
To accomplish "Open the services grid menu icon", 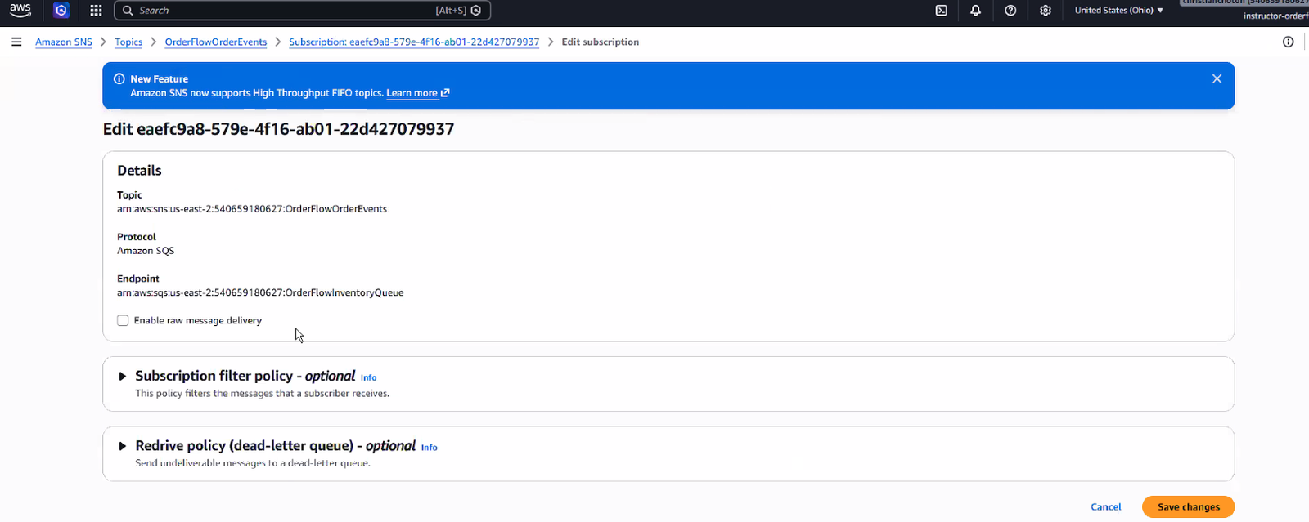I will coord(96,11).
